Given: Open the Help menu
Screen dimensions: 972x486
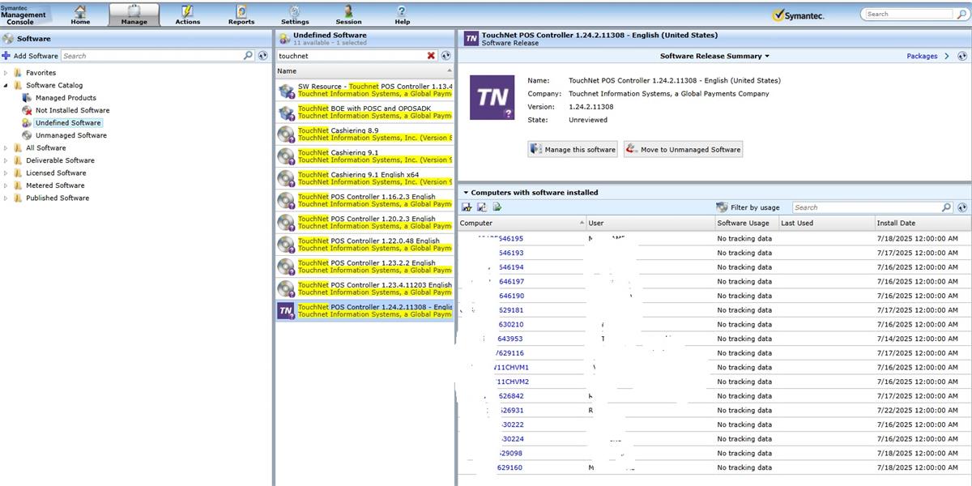Looking at the screenshot, I should pyautogui.click(x=402, y=14).
